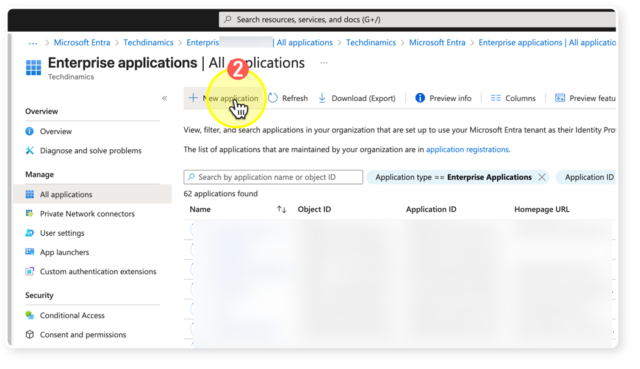Click the Download (Export) arrow icon
This screenshot has height=369, width=640.
coord(322,98)
